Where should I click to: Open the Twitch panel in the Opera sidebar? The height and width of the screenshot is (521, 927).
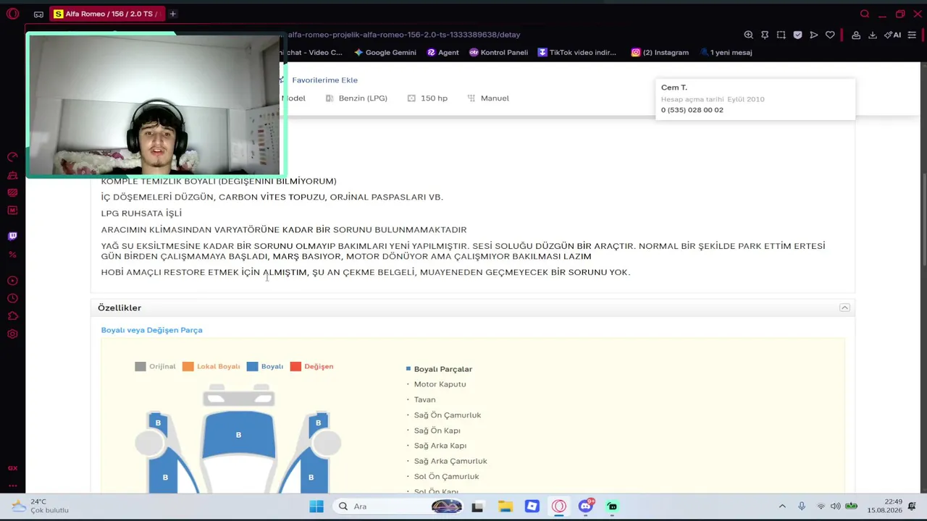12,236
